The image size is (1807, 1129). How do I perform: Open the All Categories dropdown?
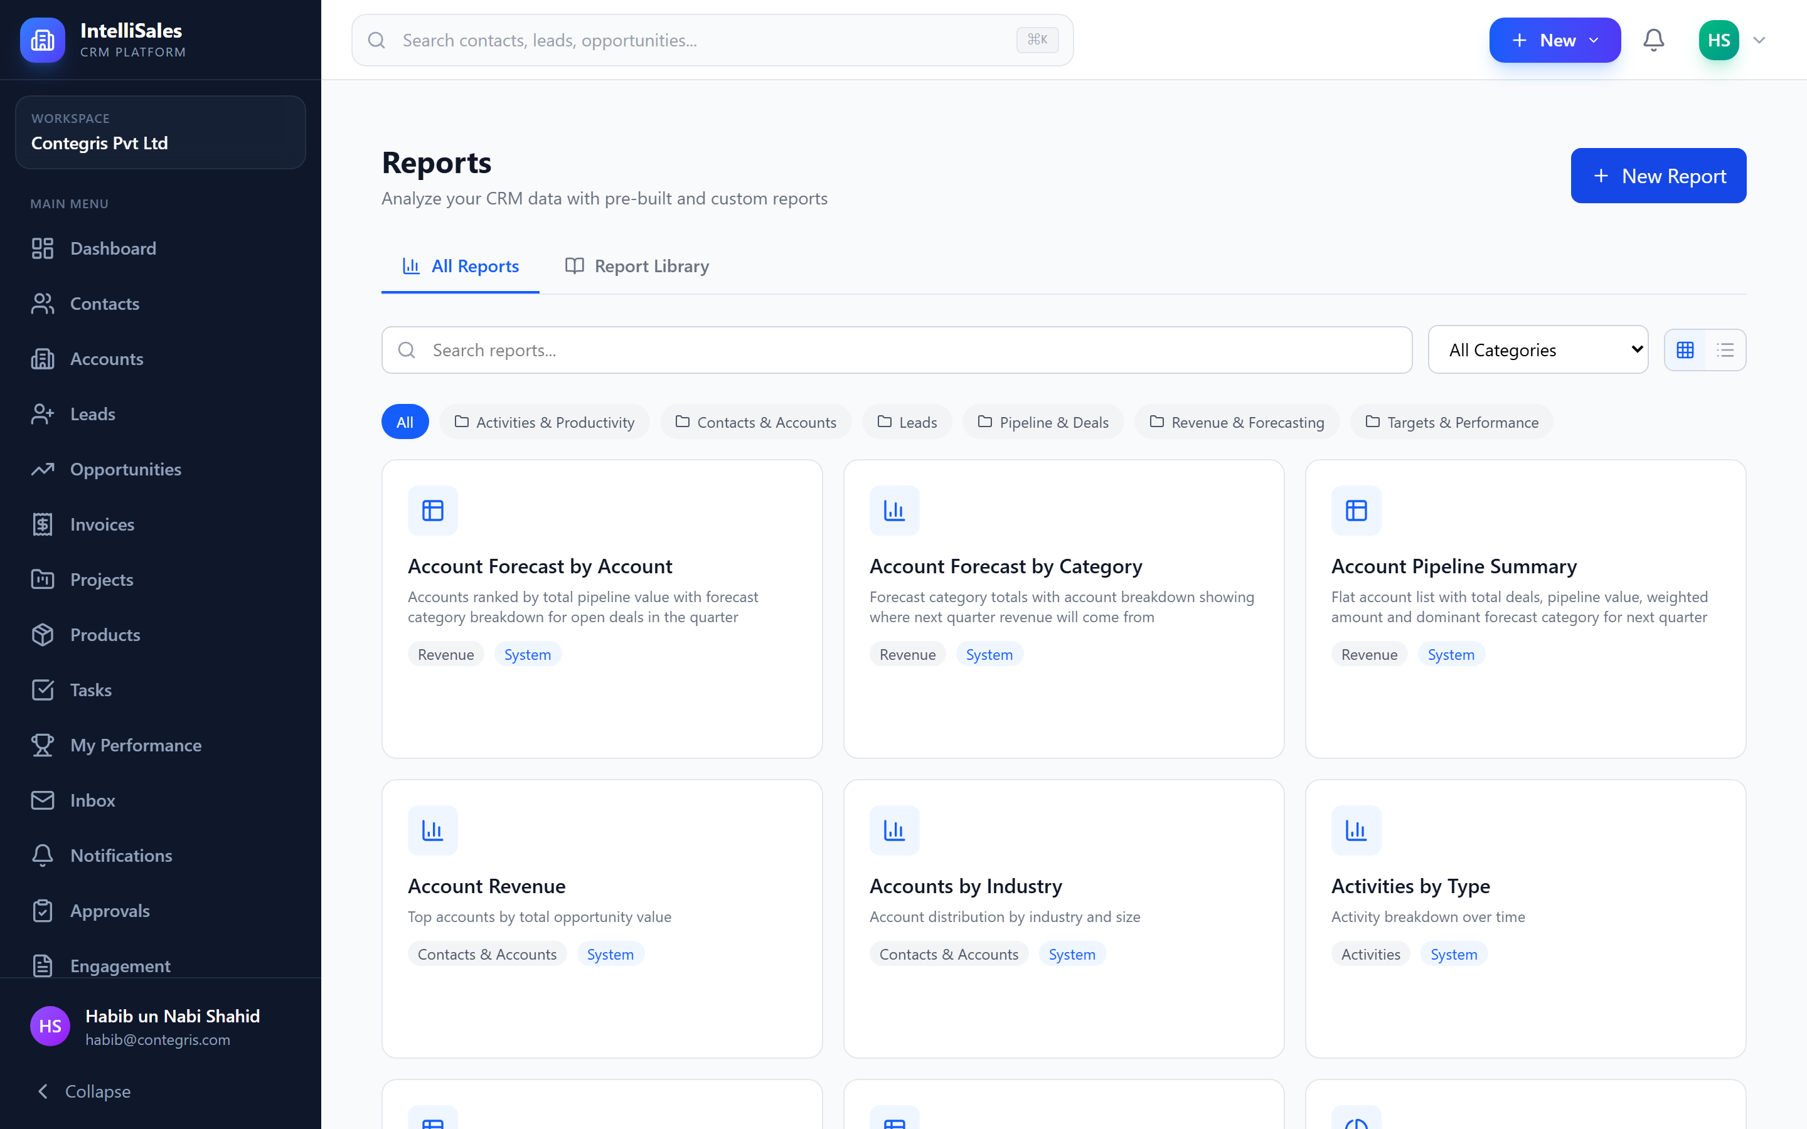coord(1538,349)
